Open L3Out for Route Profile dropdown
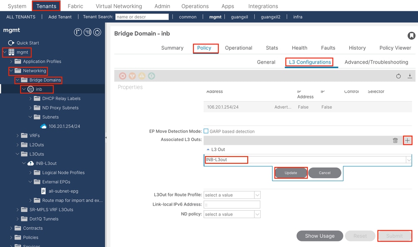The width and height of the screenshot is (418, 247). click(257, 195)
